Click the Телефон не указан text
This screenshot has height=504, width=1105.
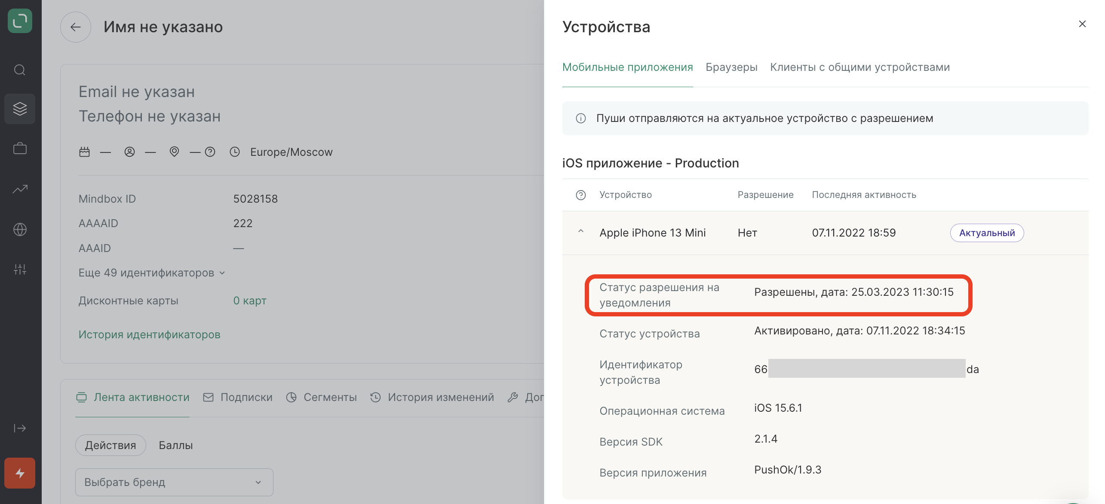(150, 116)
